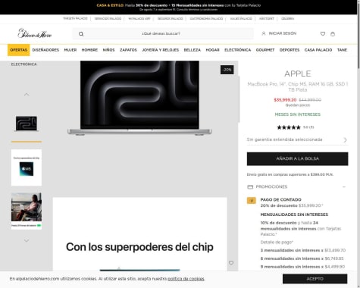Click the search magnifier icon
This screenshot has width=360, height=288.
81,34
